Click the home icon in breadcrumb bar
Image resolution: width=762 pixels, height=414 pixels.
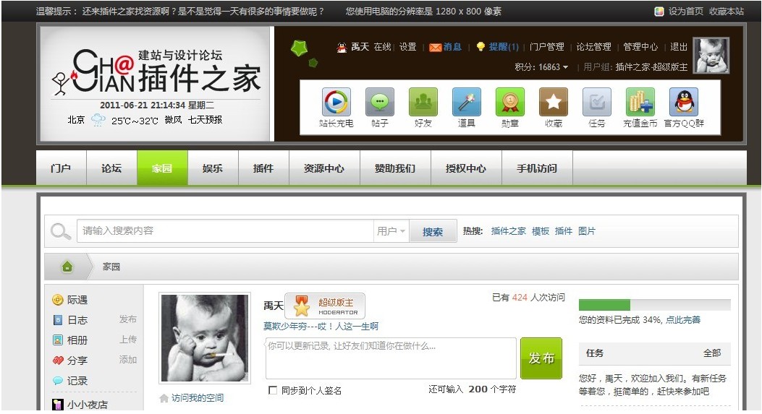click(67, 267)
